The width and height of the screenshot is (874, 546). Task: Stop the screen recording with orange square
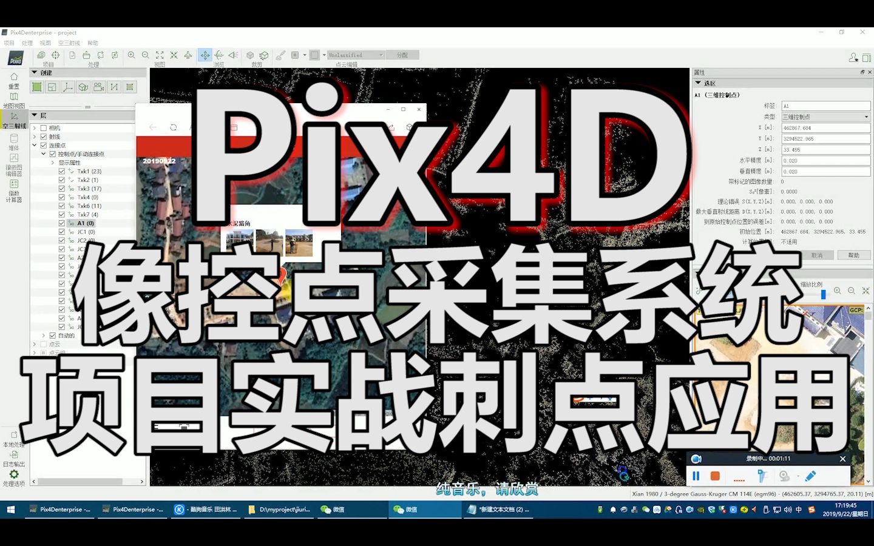(715, 476)
